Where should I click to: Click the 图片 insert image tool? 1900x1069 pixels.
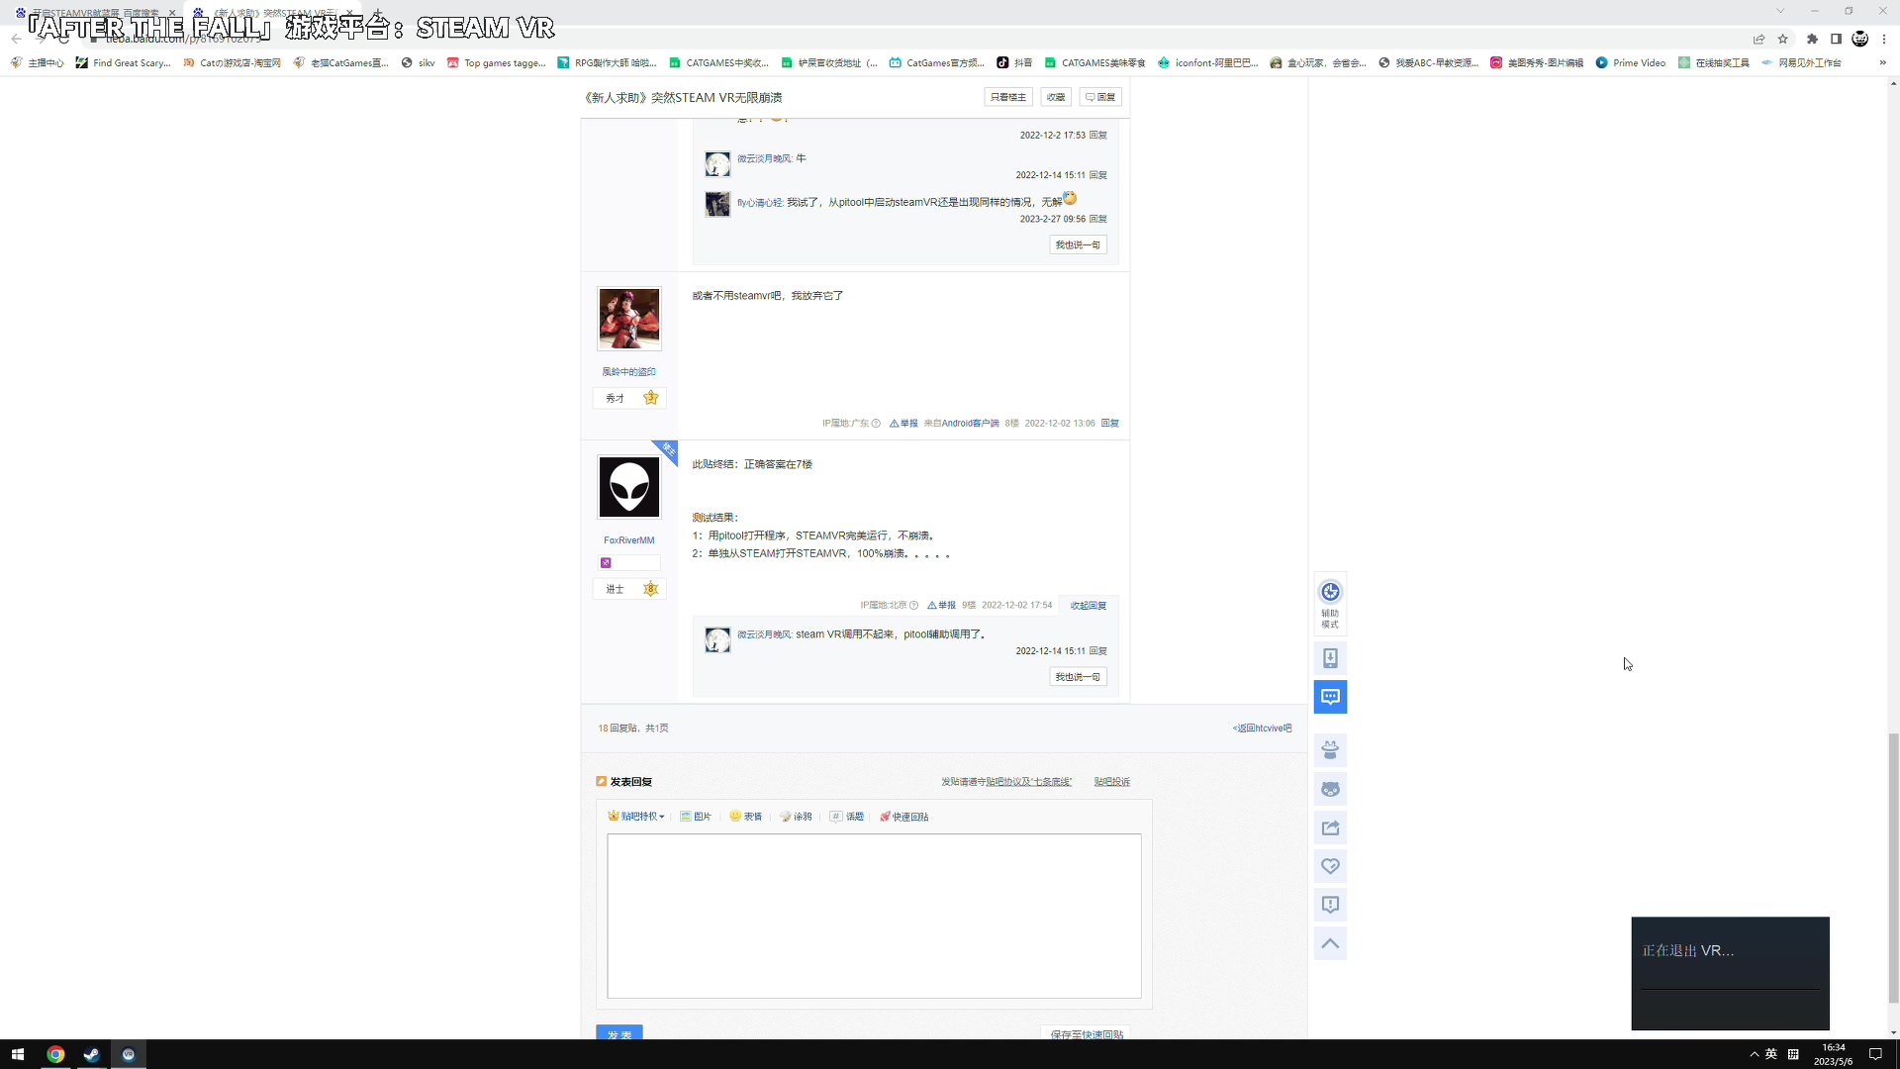[x=696, y=817]
